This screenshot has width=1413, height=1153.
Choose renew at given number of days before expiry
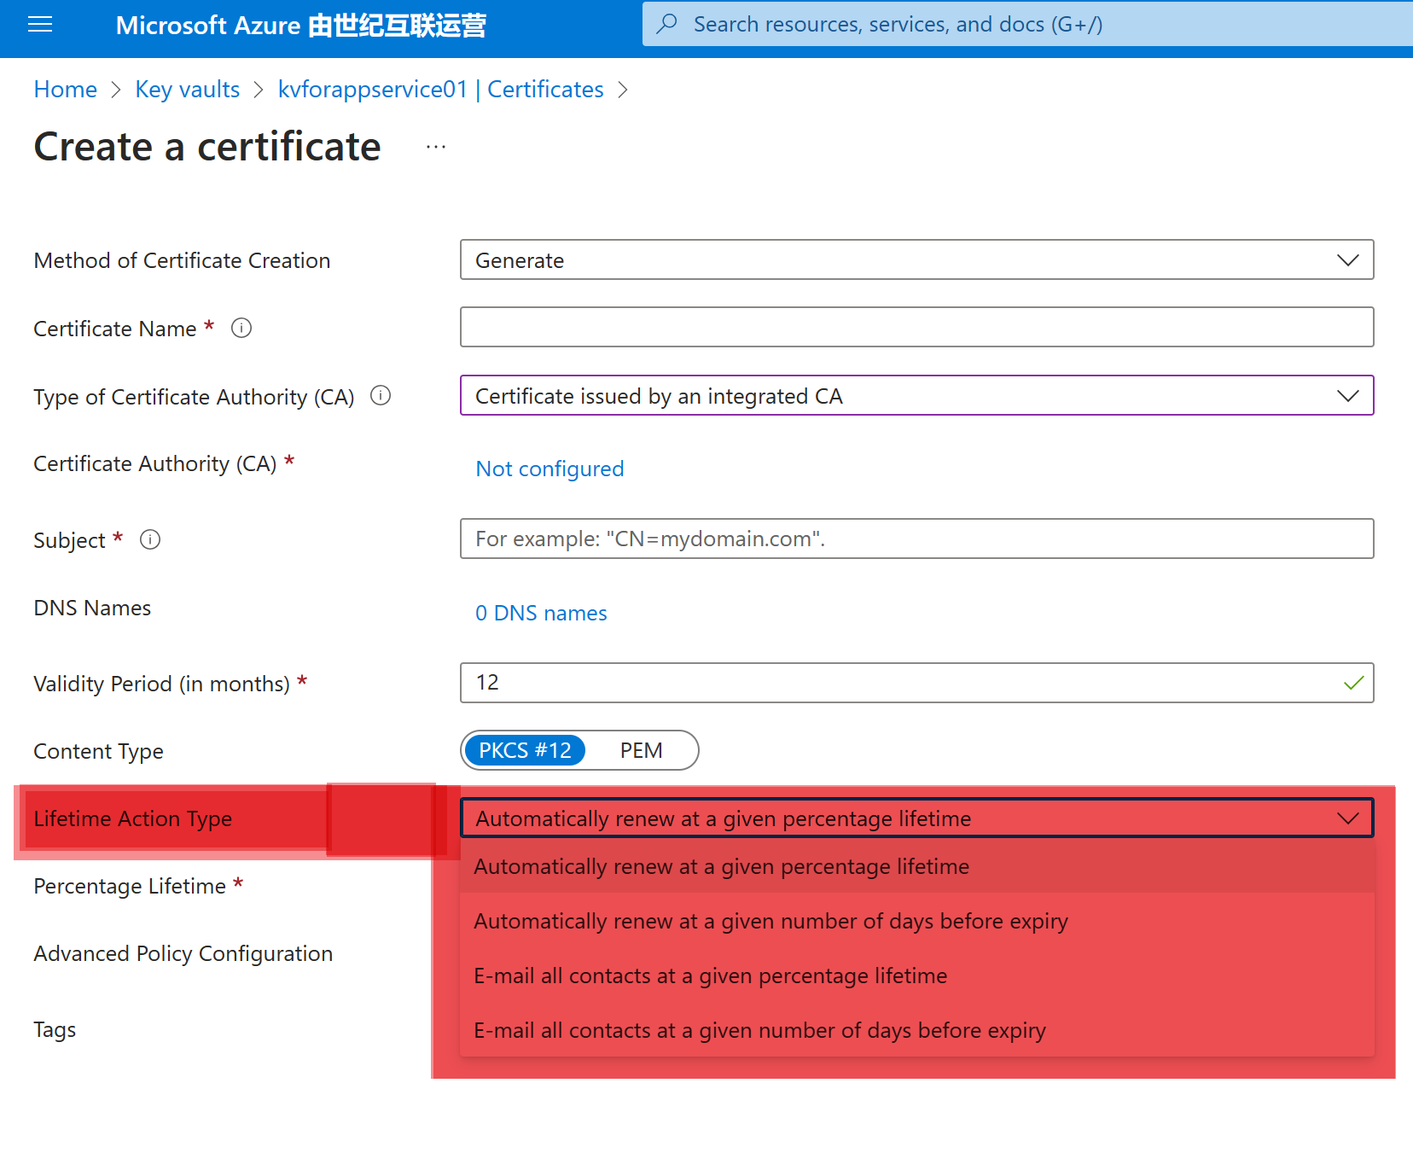click(x=770, y=922)
